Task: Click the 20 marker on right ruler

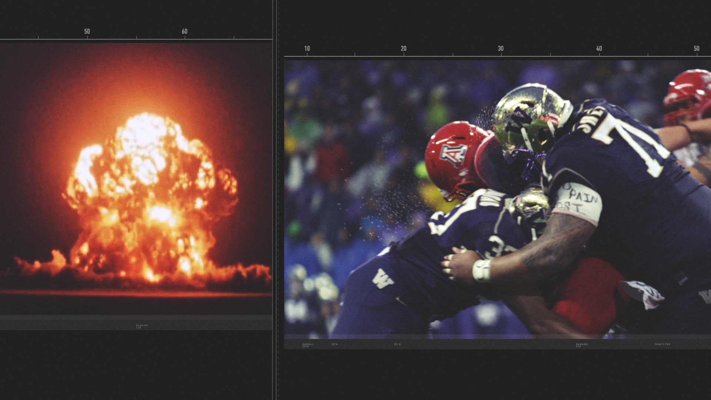Action: tap(404, 49)
